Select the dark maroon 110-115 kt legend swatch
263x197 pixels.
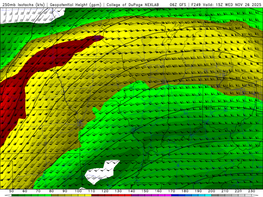(95, 195)
